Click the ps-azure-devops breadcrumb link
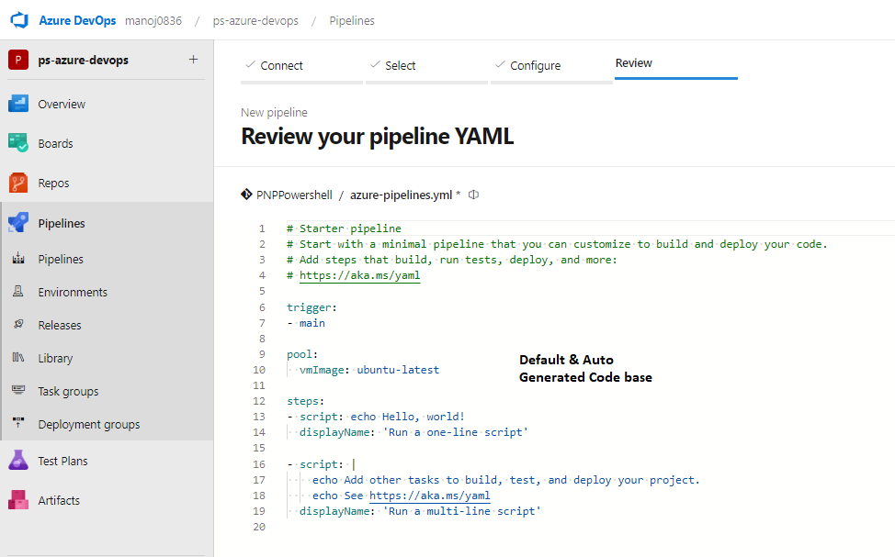This screenshot has height=557, width=895. click(x=255, y=20)
